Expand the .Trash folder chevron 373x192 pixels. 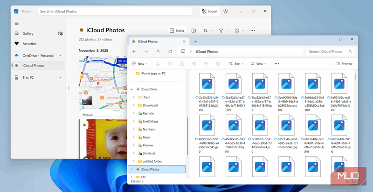133,97
